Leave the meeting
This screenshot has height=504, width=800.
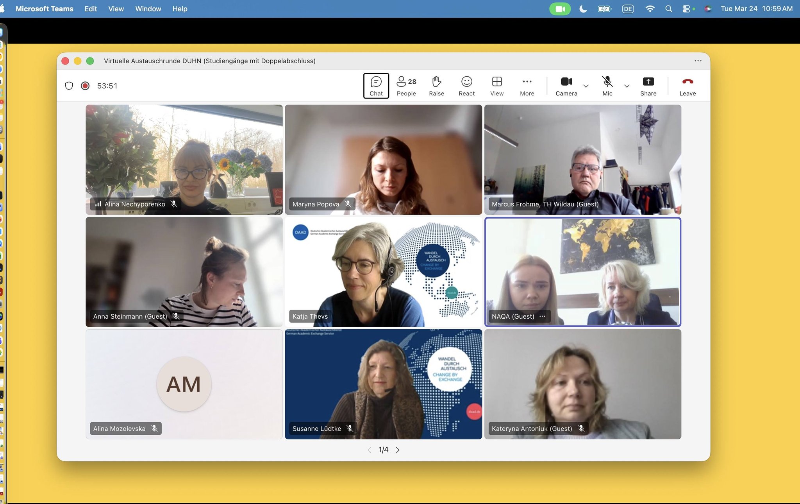pyautogui.click(x=687, y=86)
